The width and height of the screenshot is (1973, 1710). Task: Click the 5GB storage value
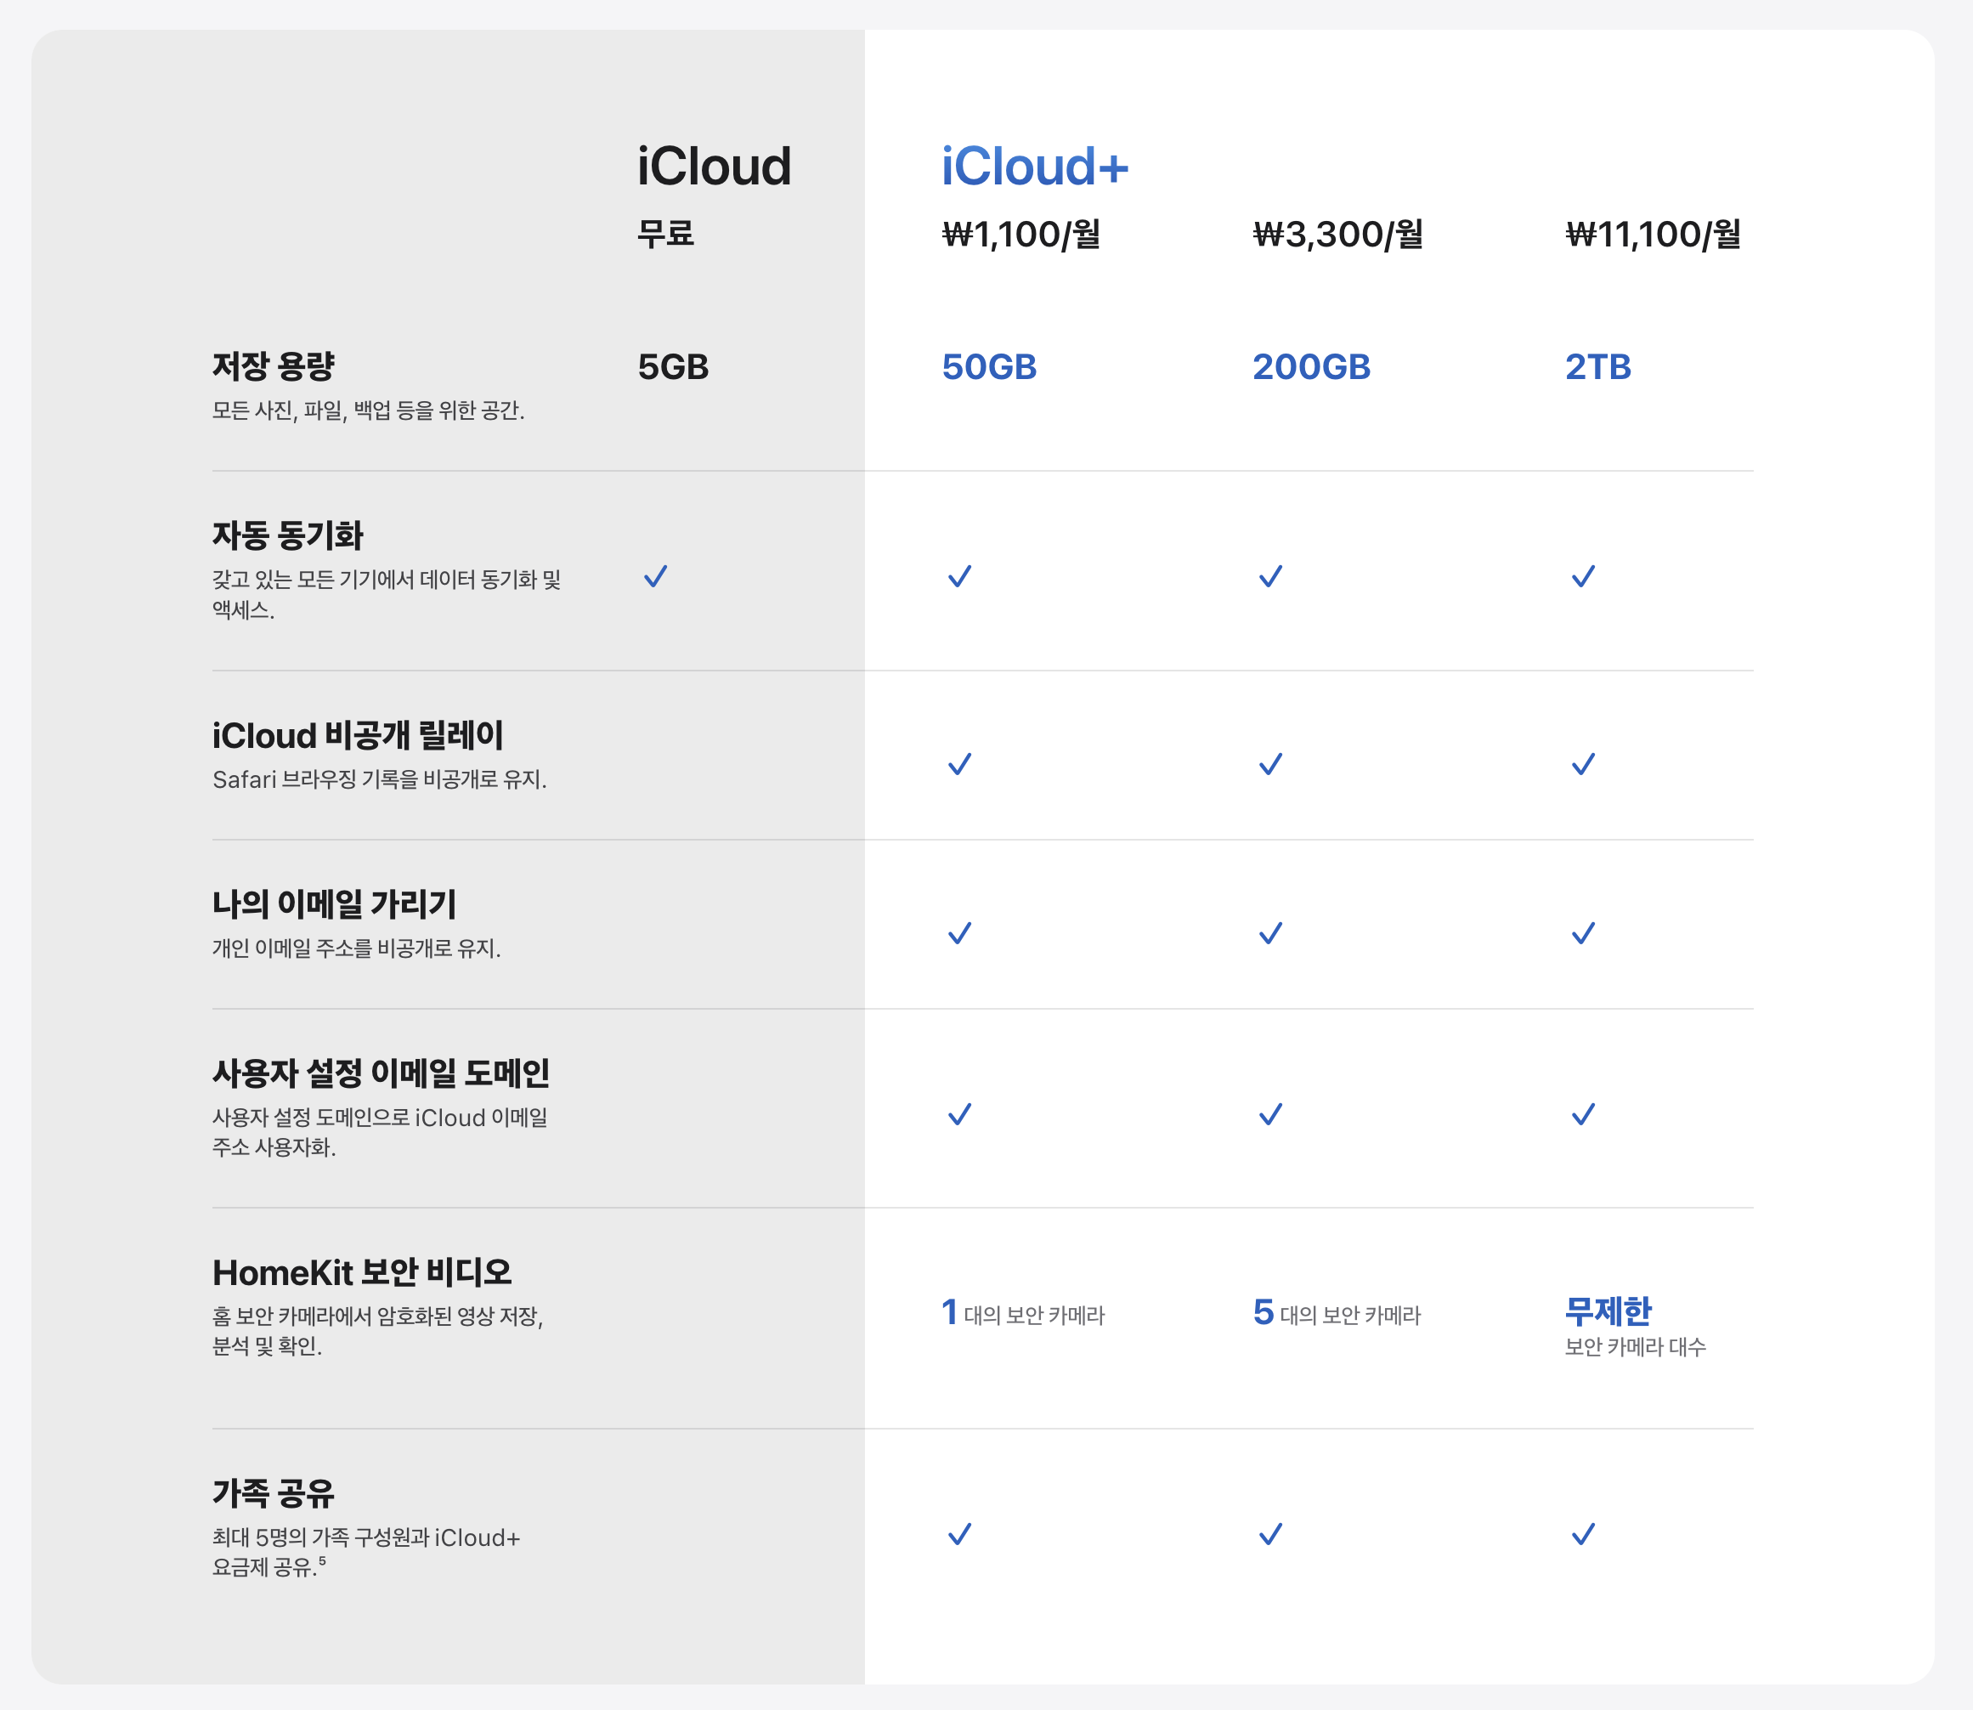[674, 367]
